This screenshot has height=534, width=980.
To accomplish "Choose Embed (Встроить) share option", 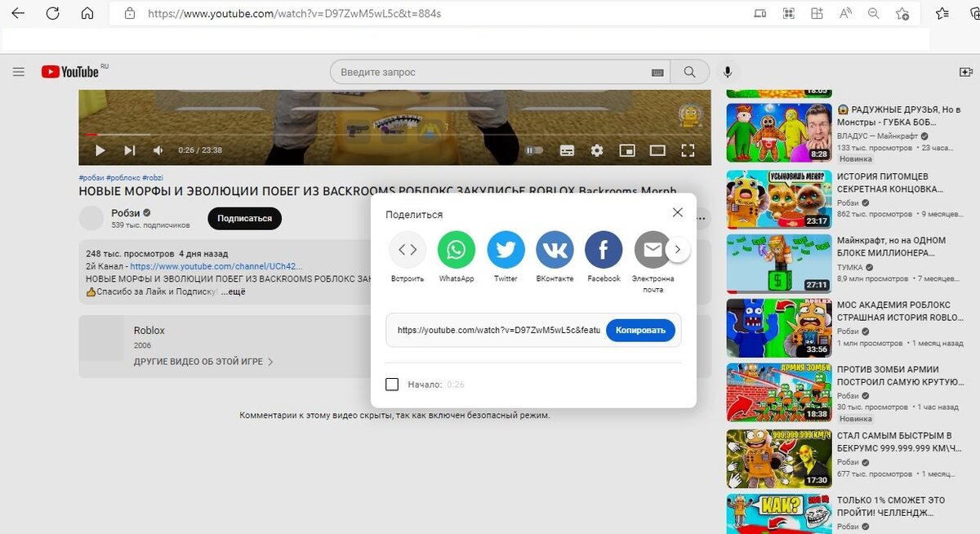I will (408, 250).
